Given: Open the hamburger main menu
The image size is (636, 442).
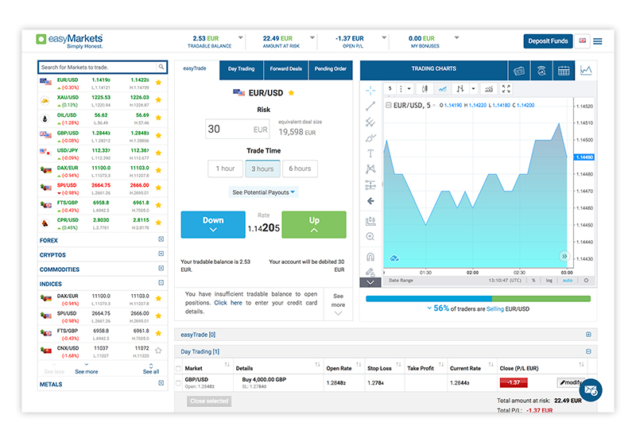Looking at the screenshot, I should tap(598, 41).
